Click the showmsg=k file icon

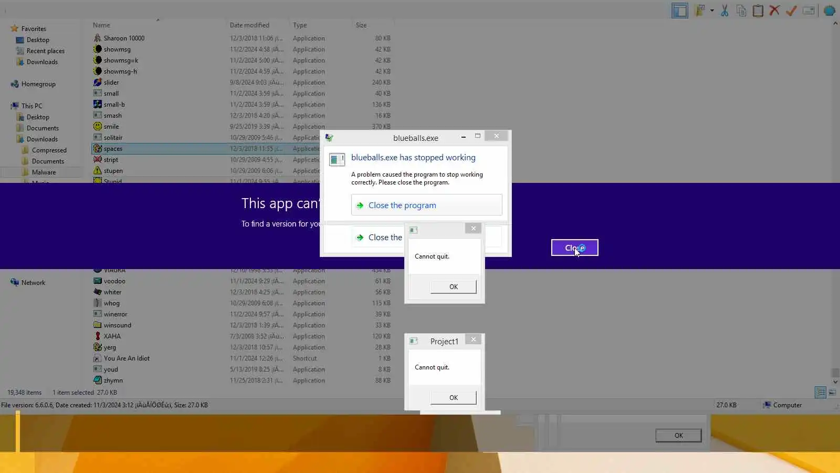98,60
